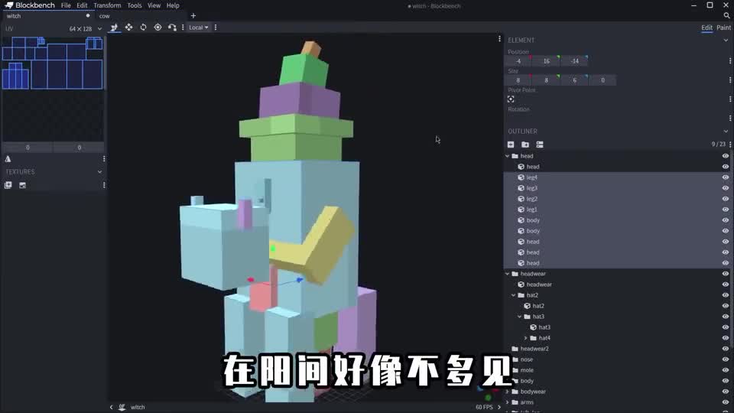Select the Resize tool in the toolbar
Image resolution: width=734 pixels, height=413 pixels.
[128, 28]
